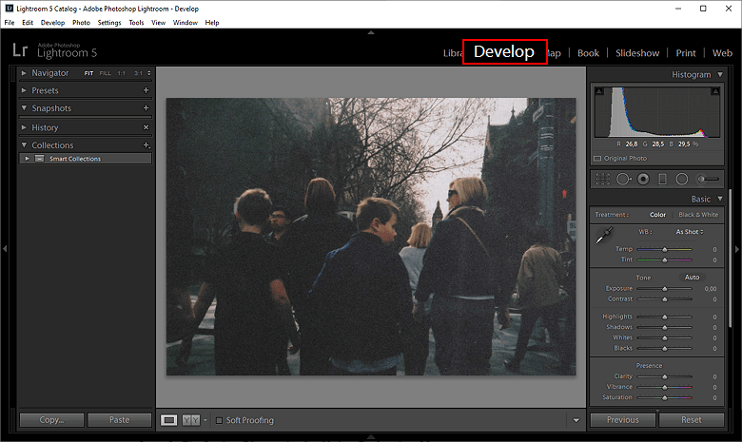Collapse the Basic panel triangle

720,199
